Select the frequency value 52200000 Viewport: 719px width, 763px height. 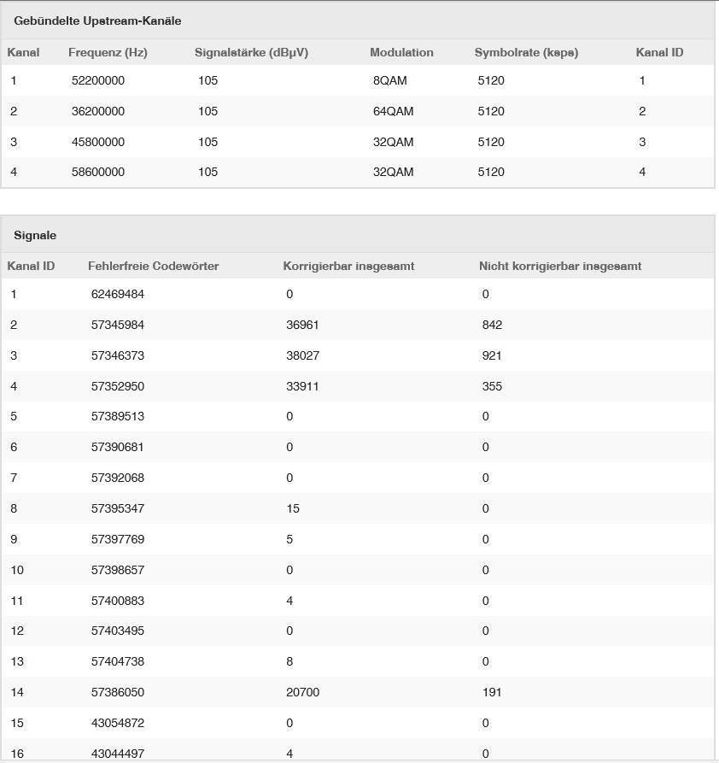coord(98,81)
